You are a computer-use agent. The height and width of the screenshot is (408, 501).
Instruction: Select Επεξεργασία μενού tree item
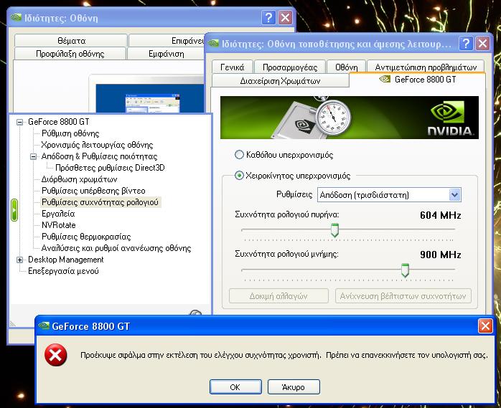click(63, 271)
